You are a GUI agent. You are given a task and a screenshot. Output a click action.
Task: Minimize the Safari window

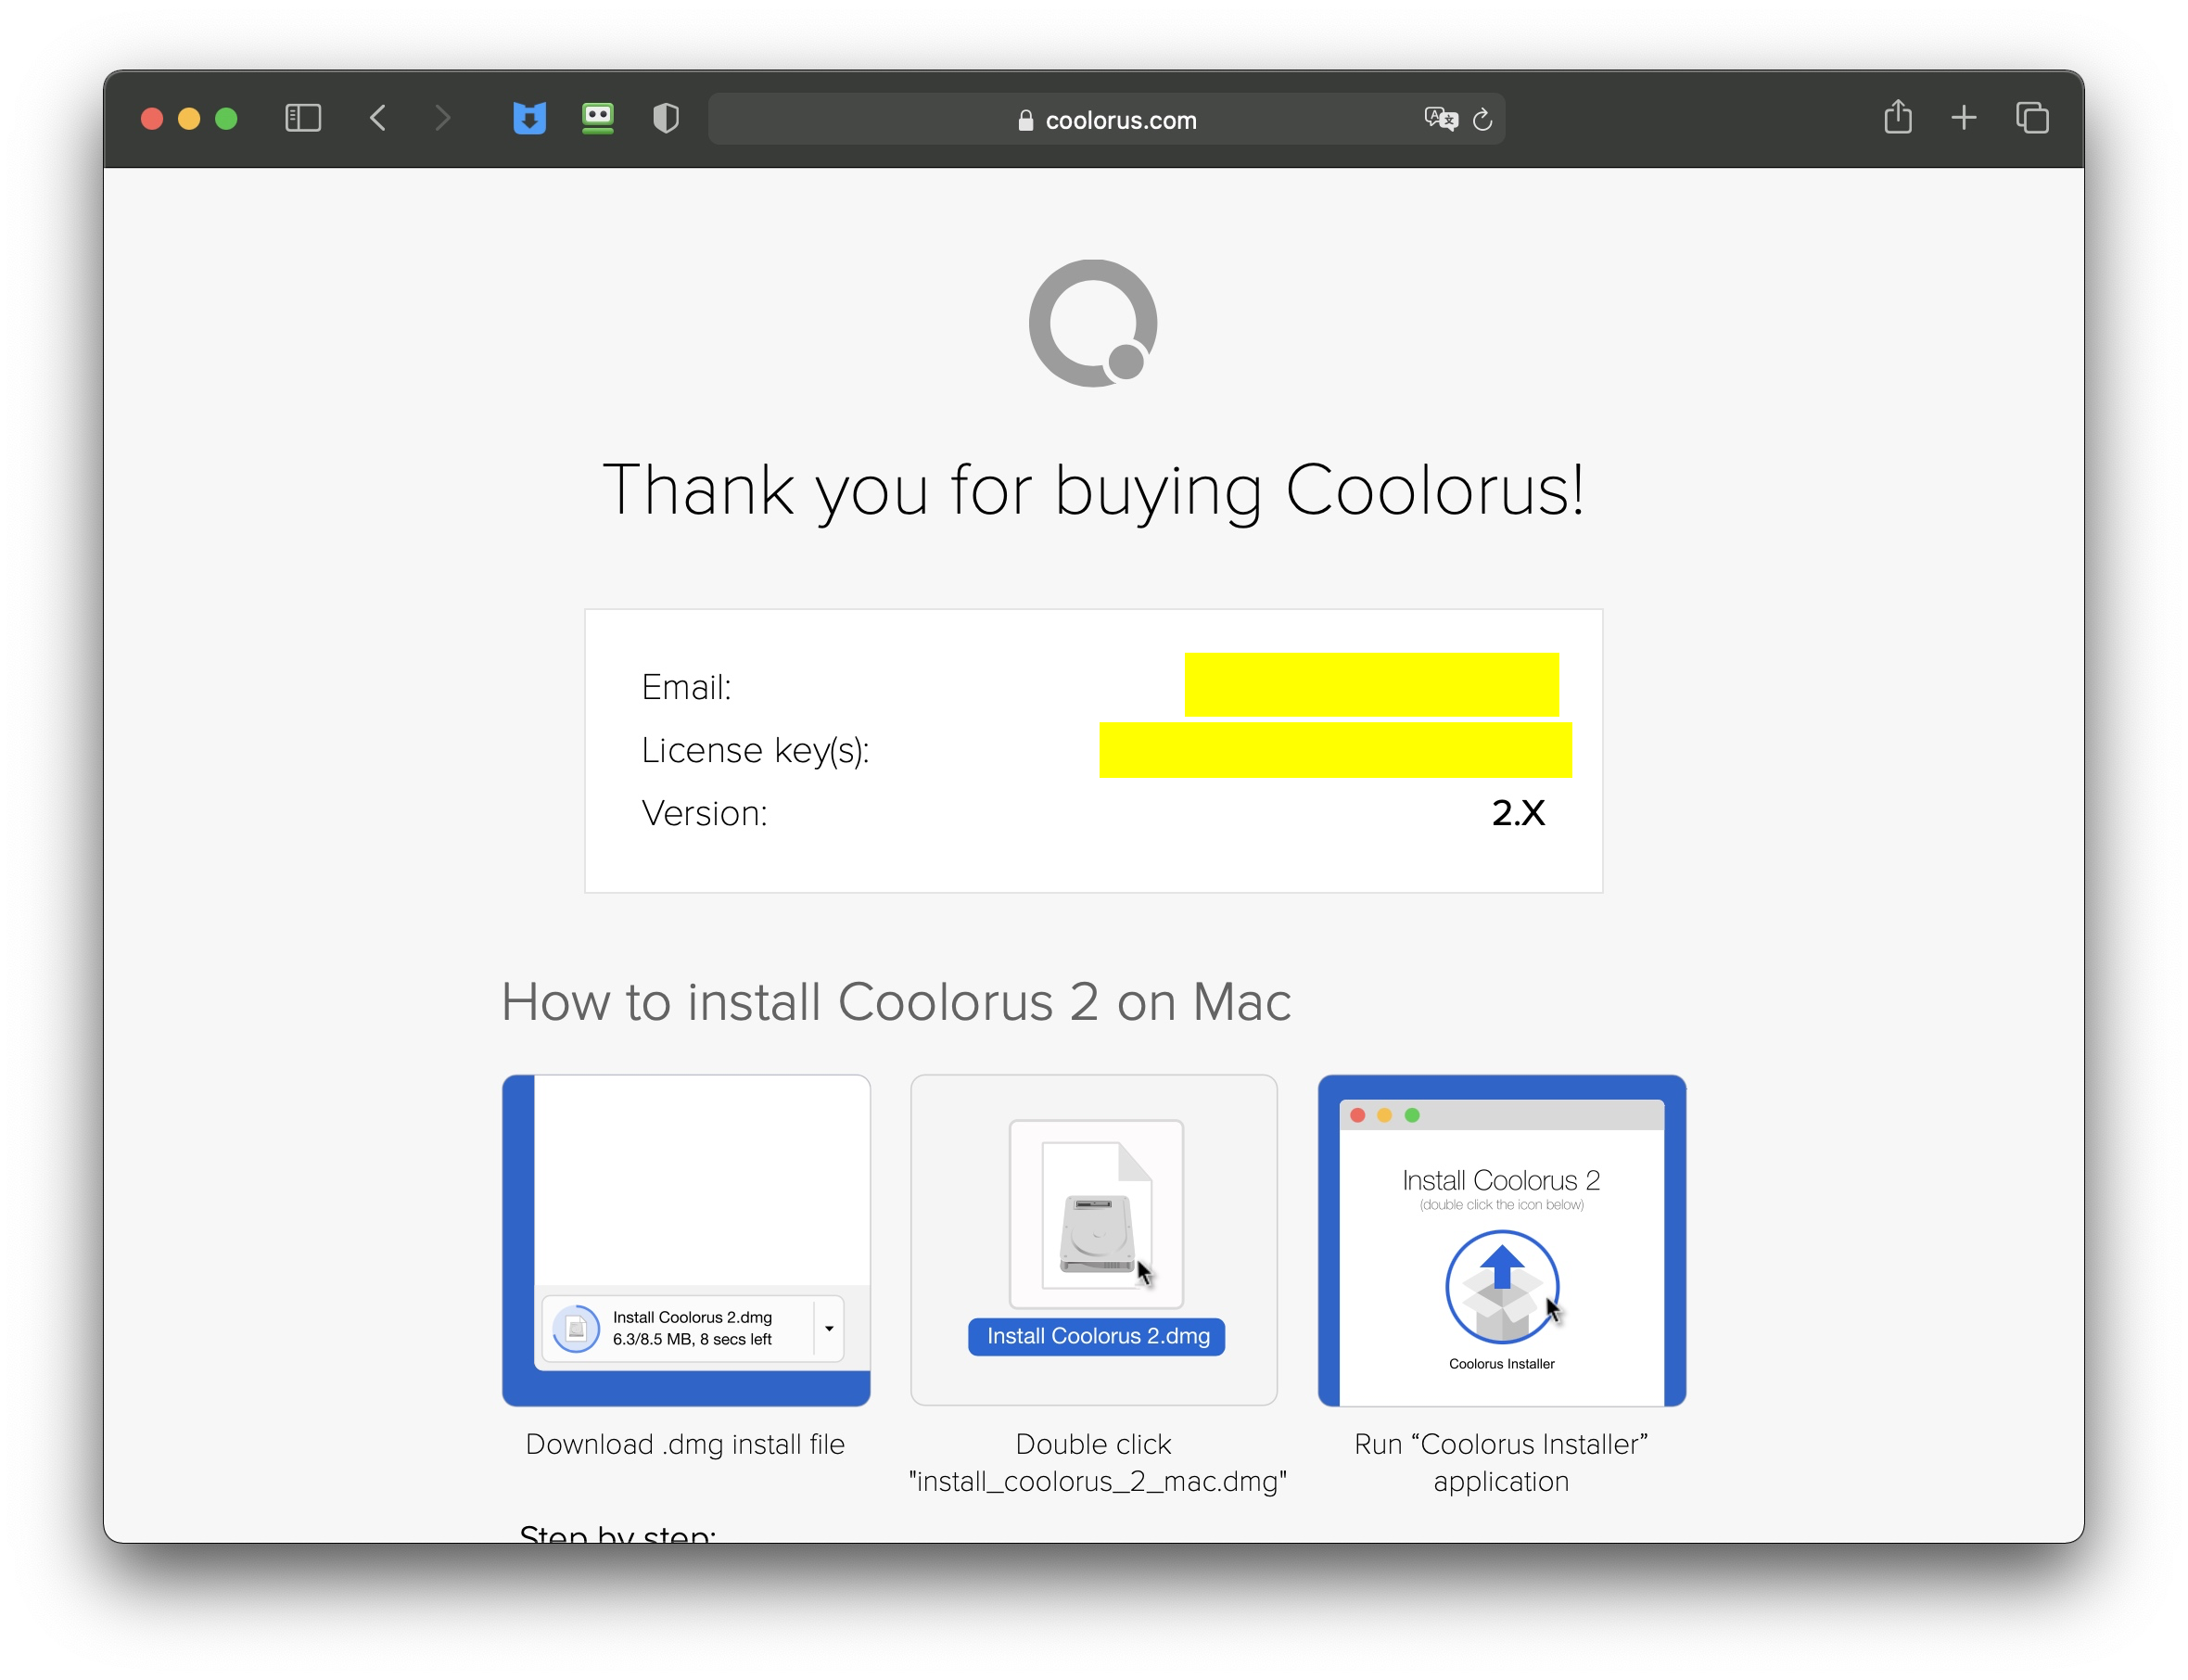pos(189,119)
